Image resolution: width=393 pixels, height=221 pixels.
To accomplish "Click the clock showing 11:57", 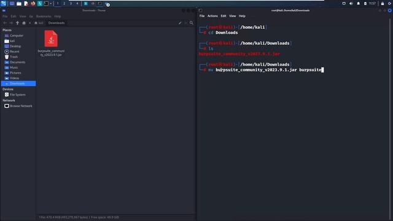I will (x=372, y=4).
